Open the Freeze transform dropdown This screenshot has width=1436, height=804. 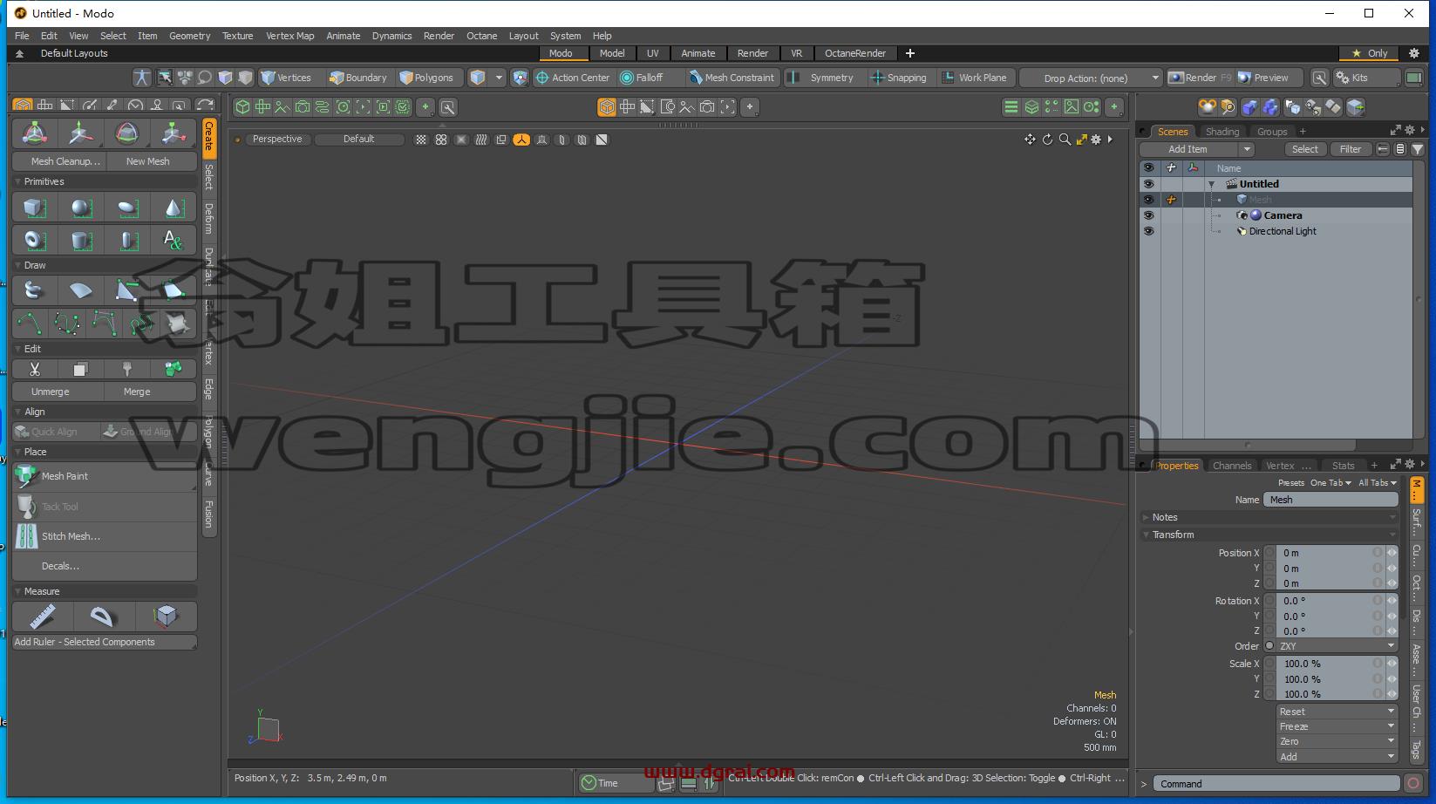[1337, 726]
